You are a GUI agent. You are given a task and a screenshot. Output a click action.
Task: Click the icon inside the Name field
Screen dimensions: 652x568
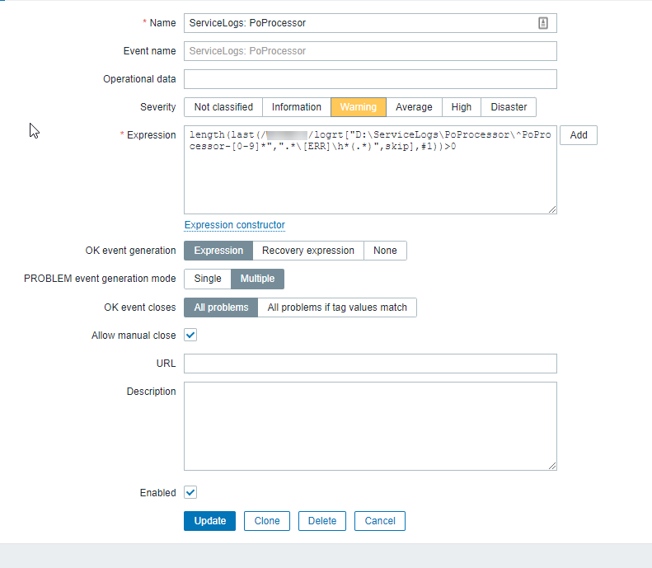coord(543,23)
